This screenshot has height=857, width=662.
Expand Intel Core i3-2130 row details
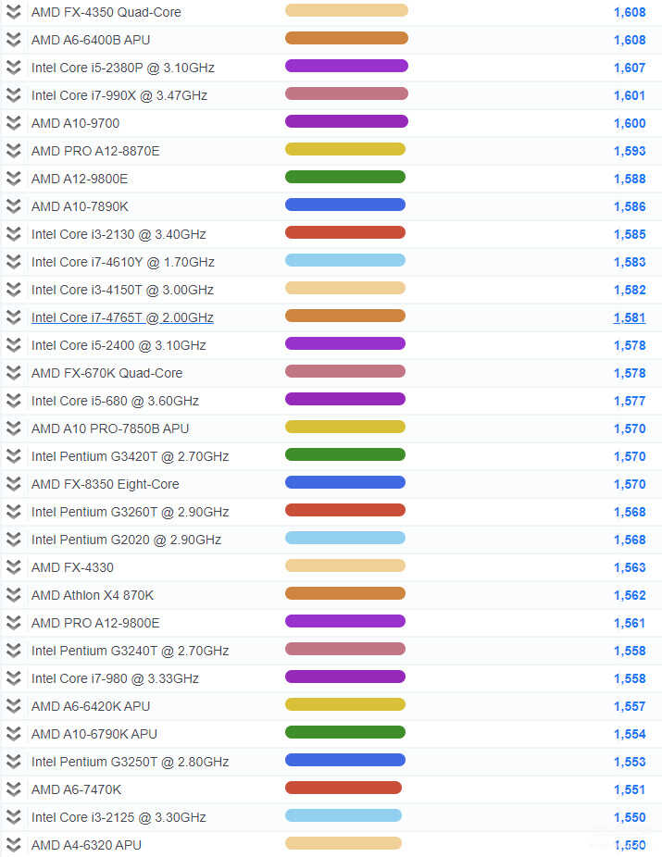(14, 234)
